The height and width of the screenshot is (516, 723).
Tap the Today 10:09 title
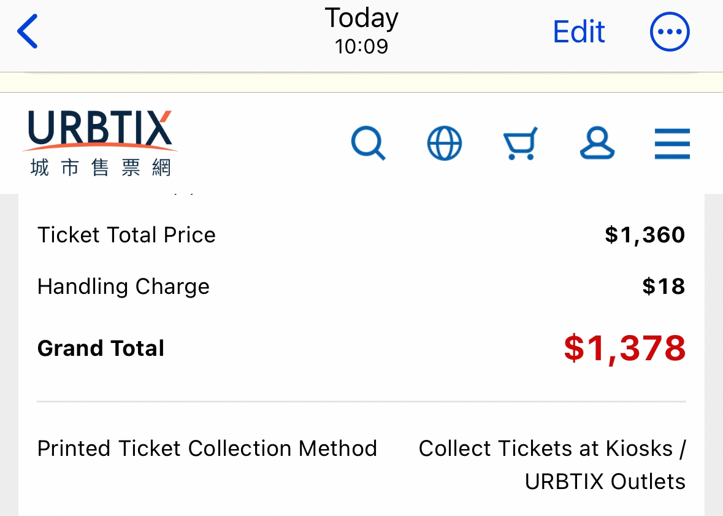coord(362,31)
